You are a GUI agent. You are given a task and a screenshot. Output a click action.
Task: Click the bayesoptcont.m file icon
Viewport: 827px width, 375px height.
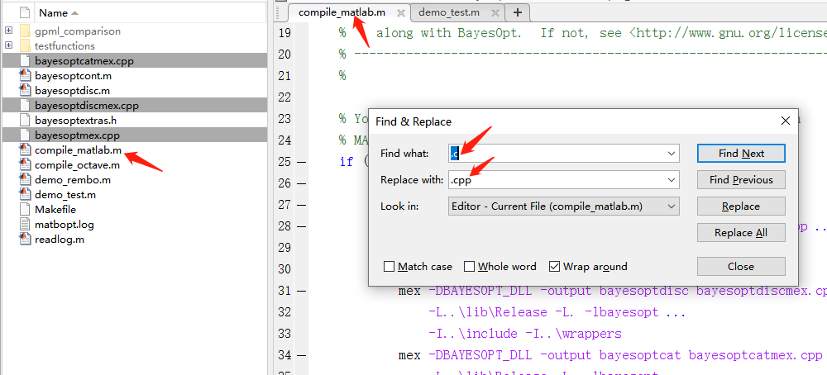pyautogui.click(x=25, y=75)
